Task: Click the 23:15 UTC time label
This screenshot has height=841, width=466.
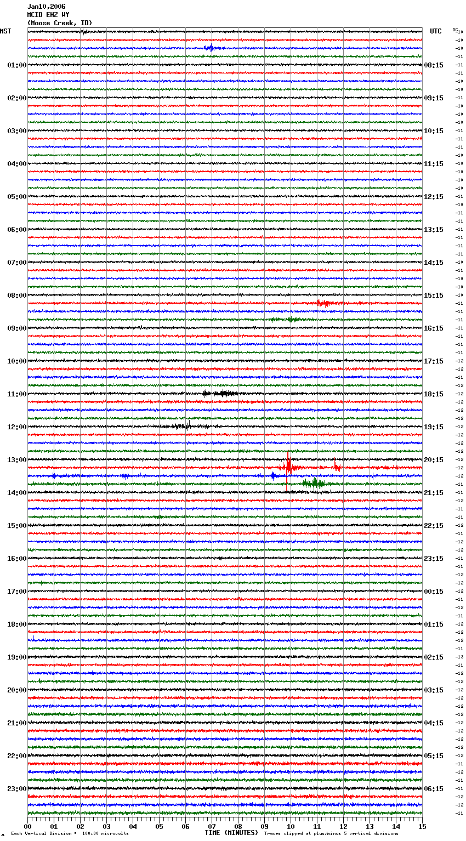Action: (x=434, y=559)
